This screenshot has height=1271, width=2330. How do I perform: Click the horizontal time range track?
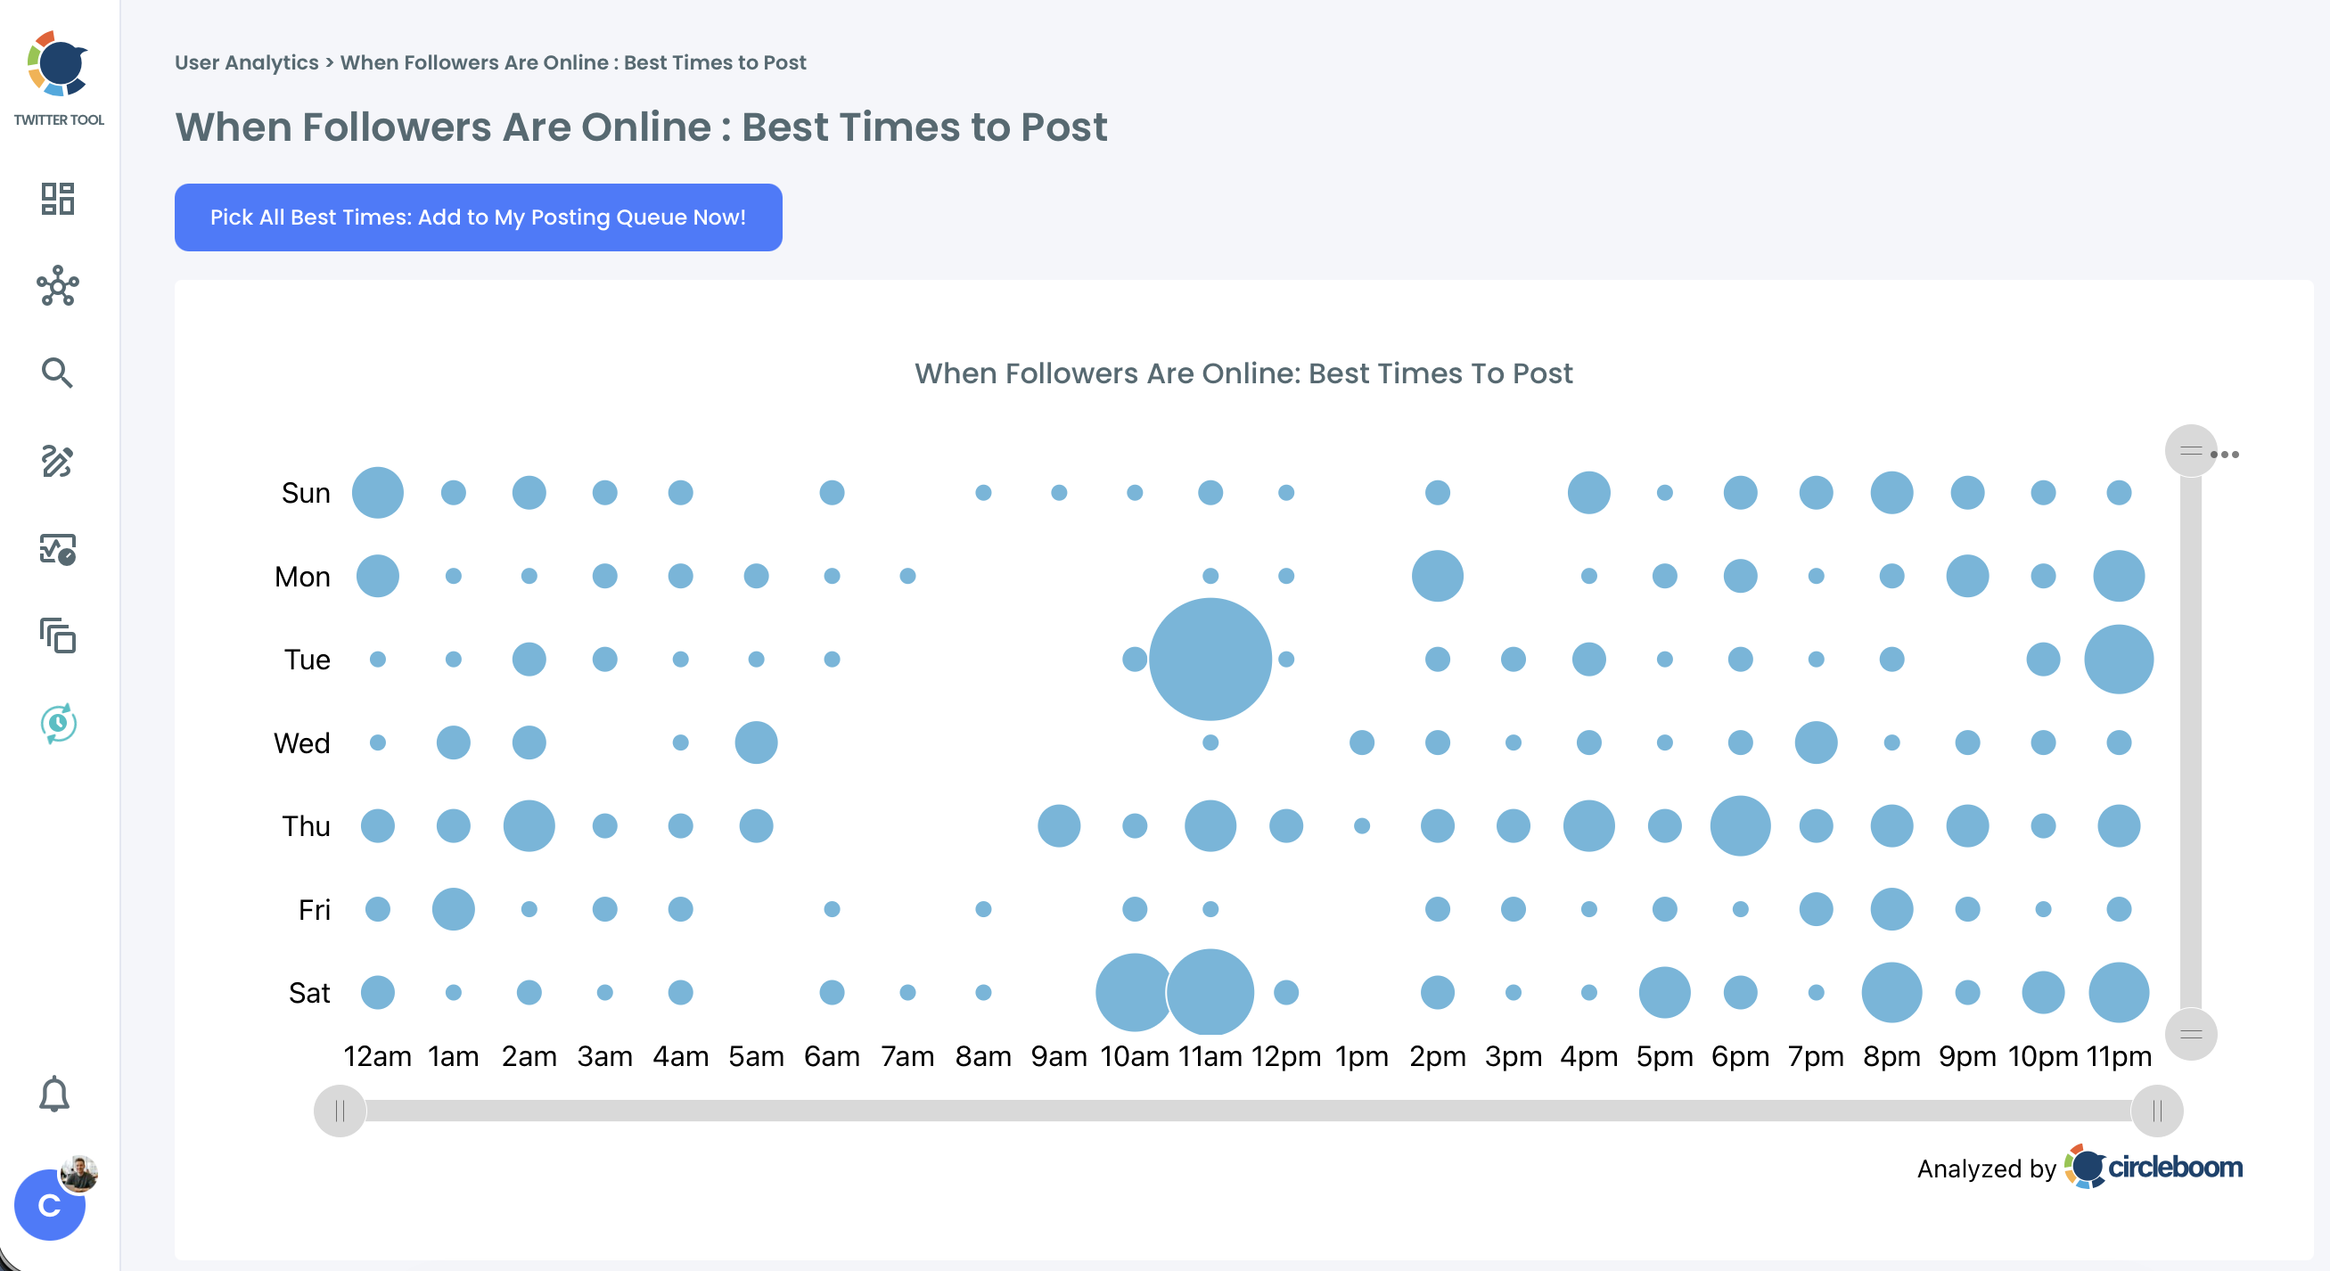click(x=1248, y=1111)
